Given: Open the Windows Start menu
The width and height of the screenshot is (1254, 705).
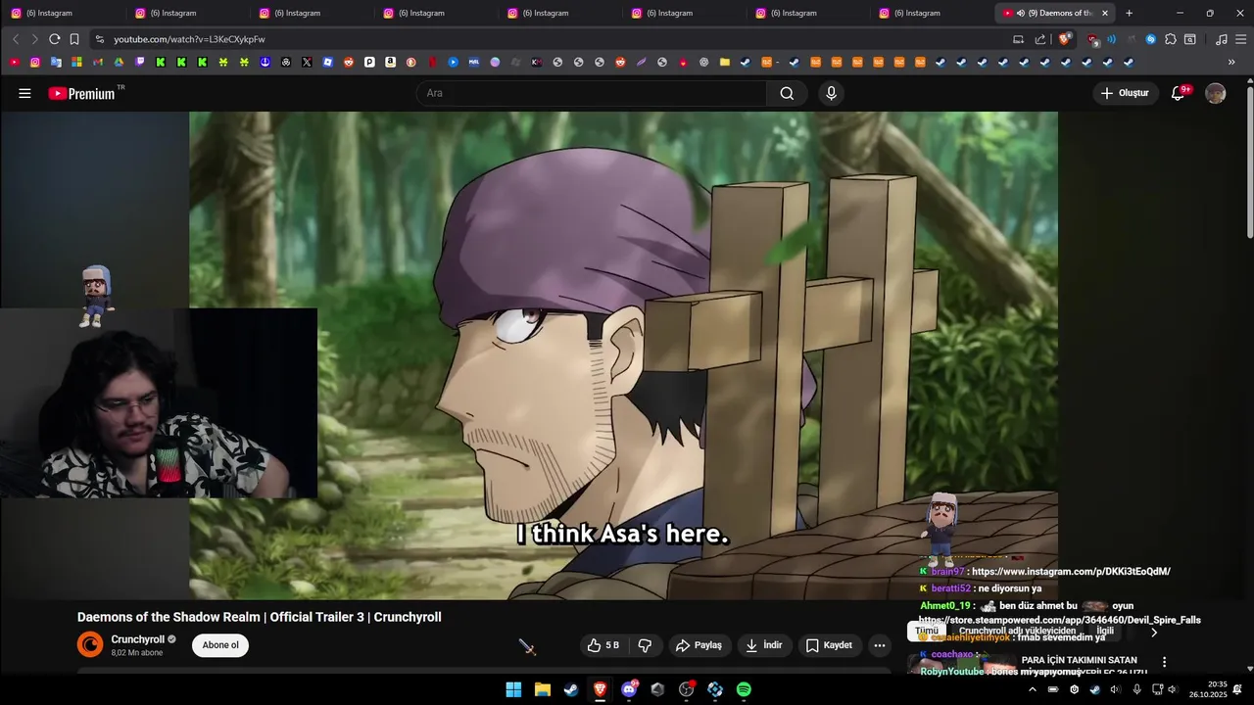Looking at the screenshot, I should [x=513, y=689].
